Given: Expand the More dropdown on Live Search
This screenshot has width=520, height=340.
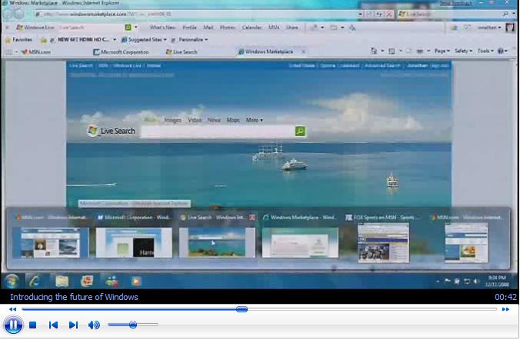Looking at the screenshot, I should pyautogui.click(x=255, y=120).
